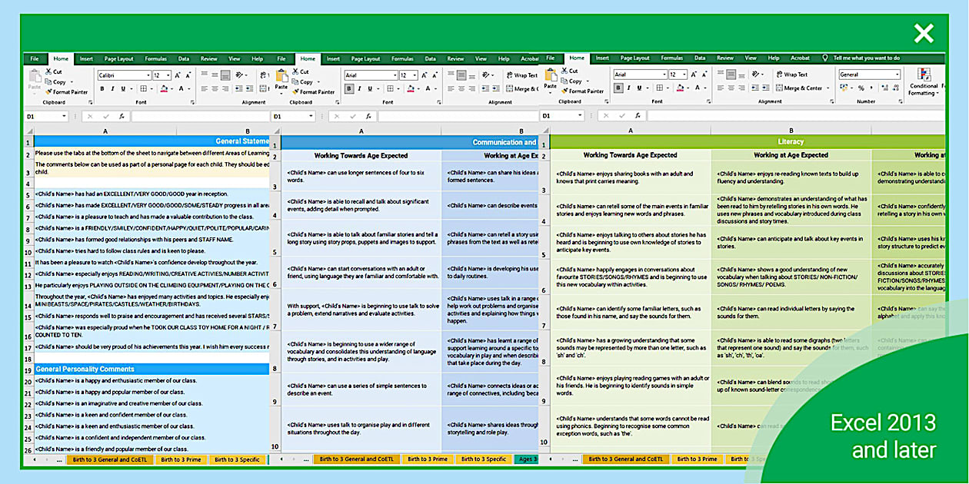969x484 pixels.
Task: Toggle Wrap Text in the Literacy window
Action: pyautogui.click(x=791, y=75)
